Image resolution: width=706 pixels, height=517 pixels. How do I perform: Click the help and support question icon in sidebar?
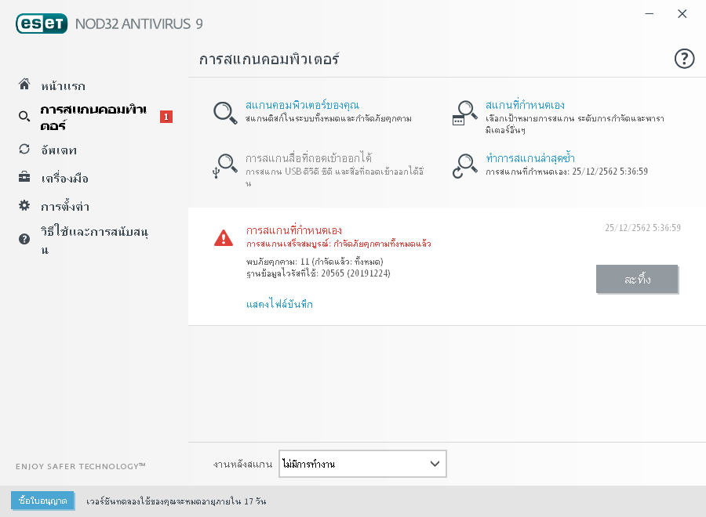pyautogui.click(x=24, y=239)
